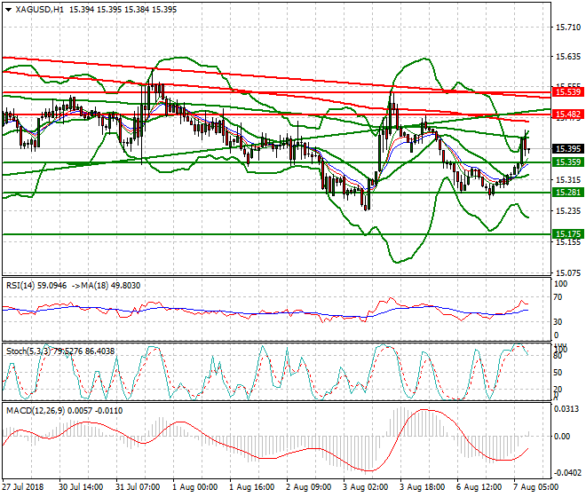Click the 15.235 price axis value
Screen dimensions: 586x497
pyautogui.click(x=568, y=211)
